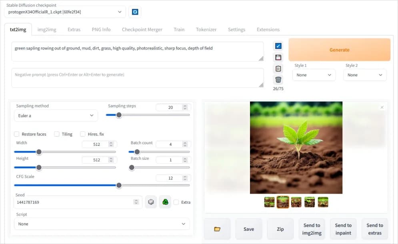Enable the Restore faces checkbox
The width and height of the screenshot is (398, 244).
(17, 134)
